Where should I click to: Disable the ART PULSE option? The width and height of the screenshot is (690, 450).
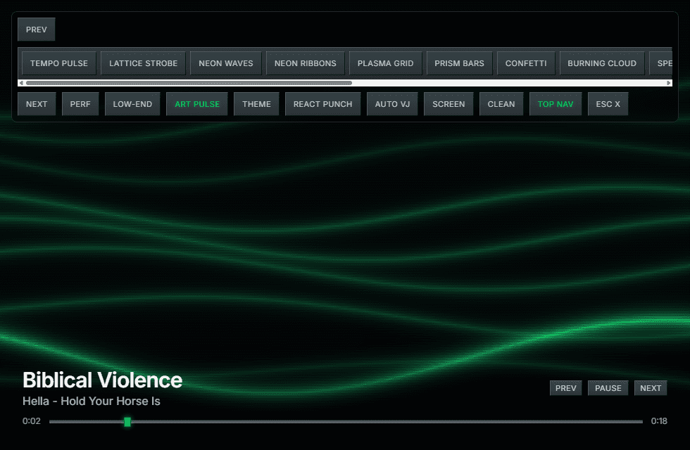pyautogui.click(x=197, y=104)
